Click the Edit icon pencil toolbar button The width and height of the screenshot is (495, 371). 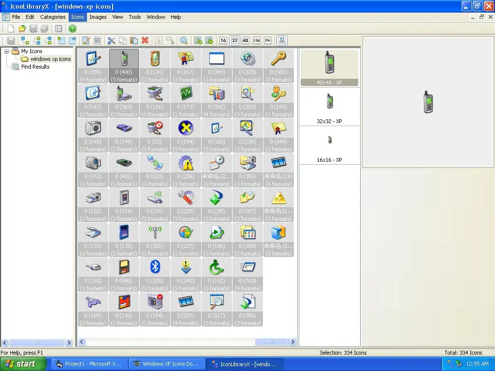(x=86, y=41)
